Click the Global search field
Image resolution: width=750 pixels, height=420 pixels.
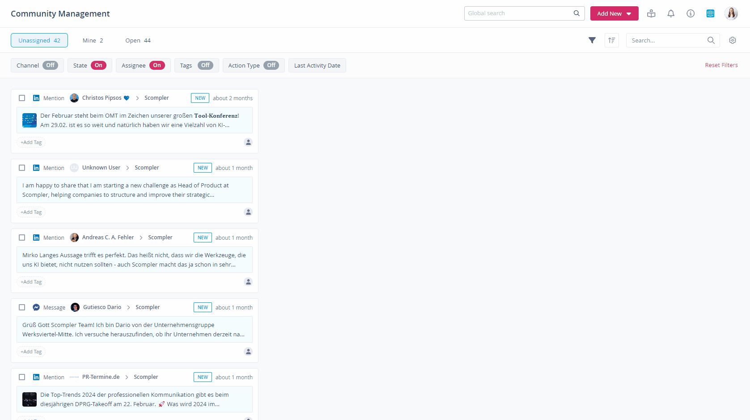click(x=519, y=13)
